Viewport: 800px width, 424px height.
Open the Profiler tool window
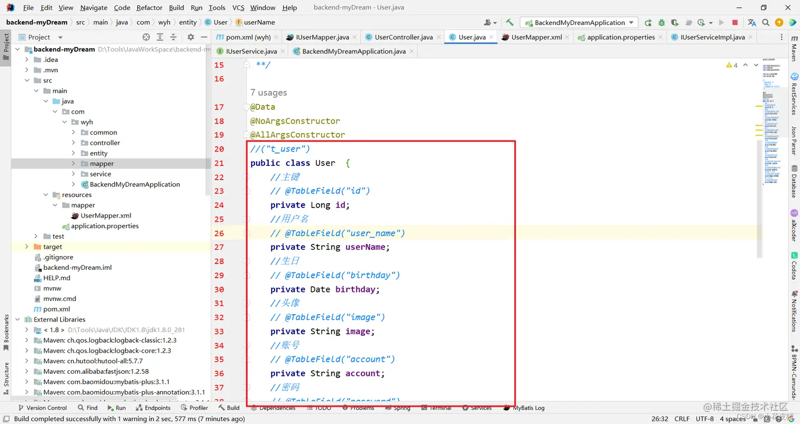click(194, 408)
